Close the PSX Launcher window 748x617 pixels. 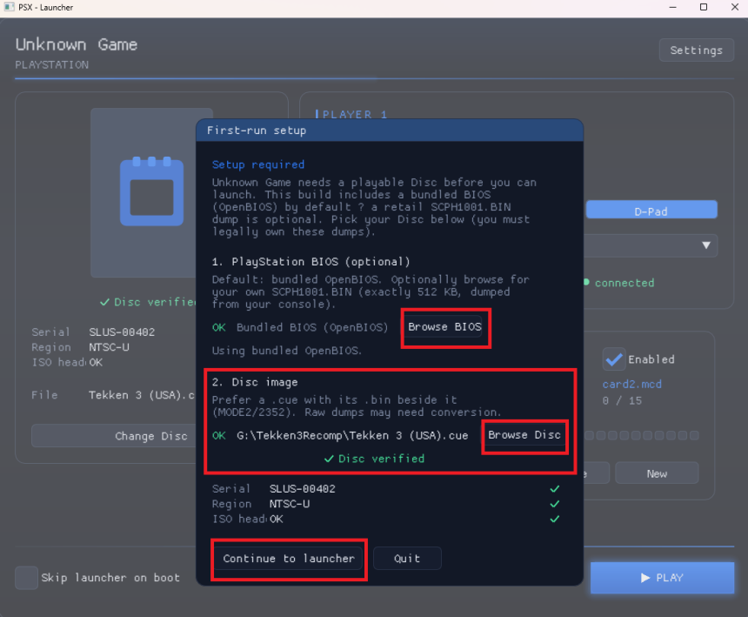pos(735,7)
